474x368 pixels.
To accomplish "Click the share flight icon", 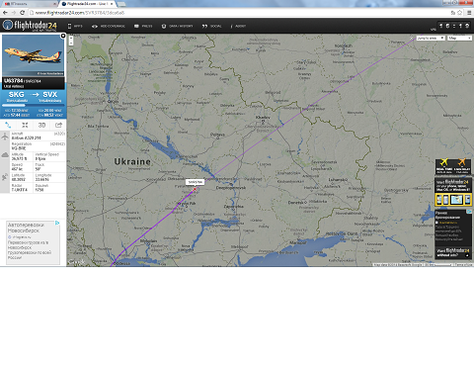I will pos(58,125).
